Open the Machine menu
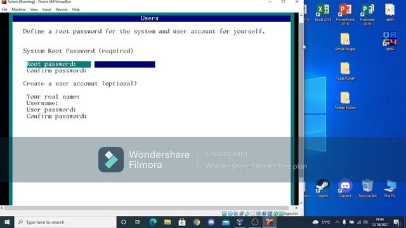This screenshot has height=228, width=406. [18, 9]
